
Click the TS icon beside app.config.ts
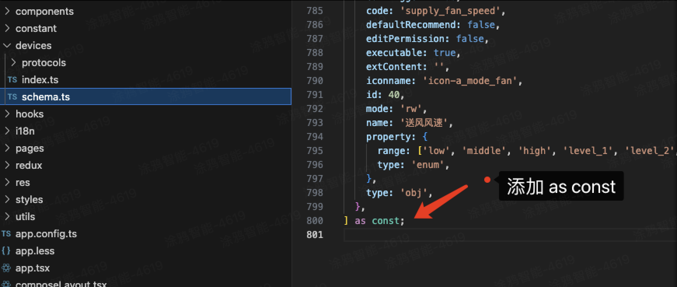[6, 234]
